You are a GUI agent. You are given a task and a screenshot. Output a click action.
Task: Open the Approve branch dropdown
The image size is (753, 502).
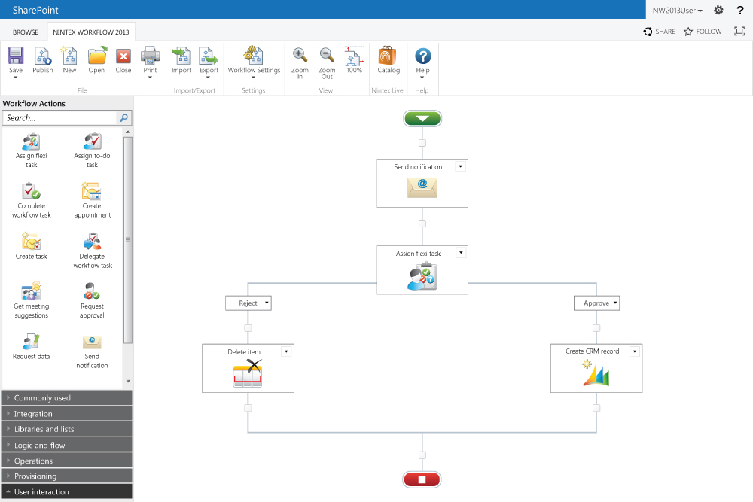tap(614, 303)
